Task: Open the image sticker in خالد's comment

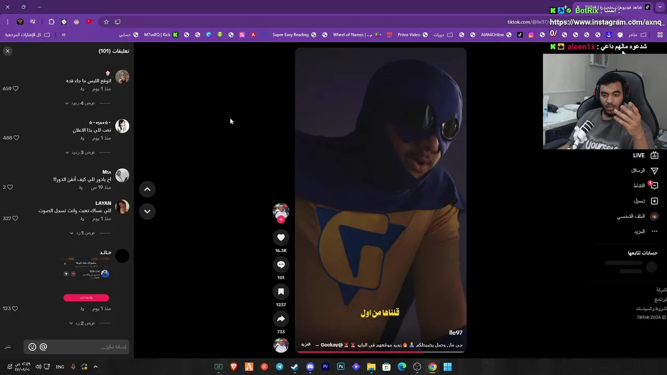Action: click(x=87, y=280)
